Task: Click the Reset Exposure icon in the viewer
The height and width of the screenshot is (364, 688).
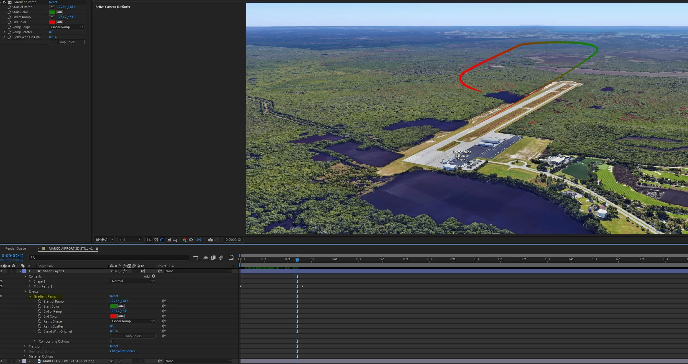Action: (x=191, y=240)
